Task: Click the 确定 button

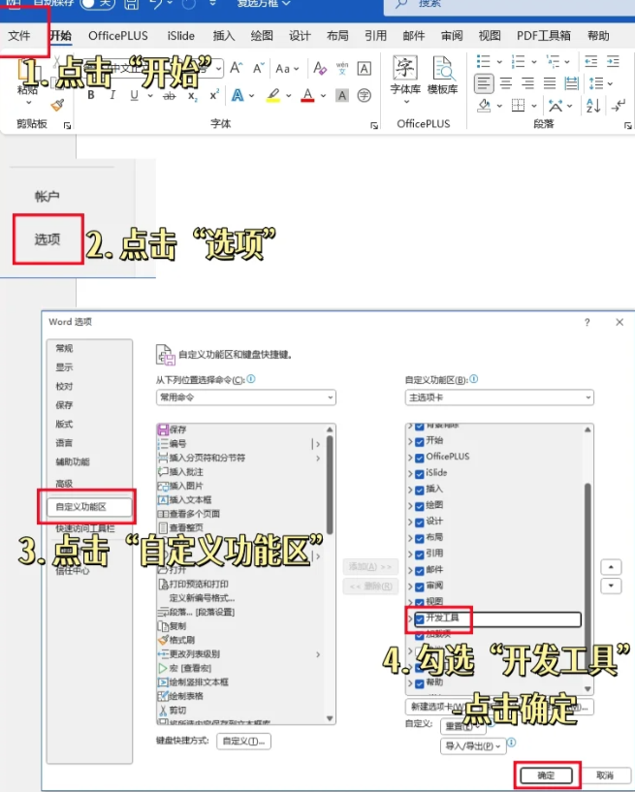Action: point(546,775)
